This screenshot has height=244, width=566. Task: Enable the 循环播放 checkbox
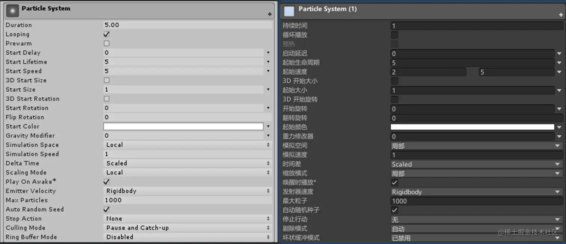(x=395, y=35)
